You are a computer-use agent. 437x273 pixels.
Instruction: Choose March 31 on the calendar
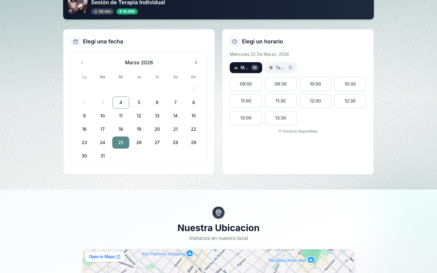(x=103, y=156)
